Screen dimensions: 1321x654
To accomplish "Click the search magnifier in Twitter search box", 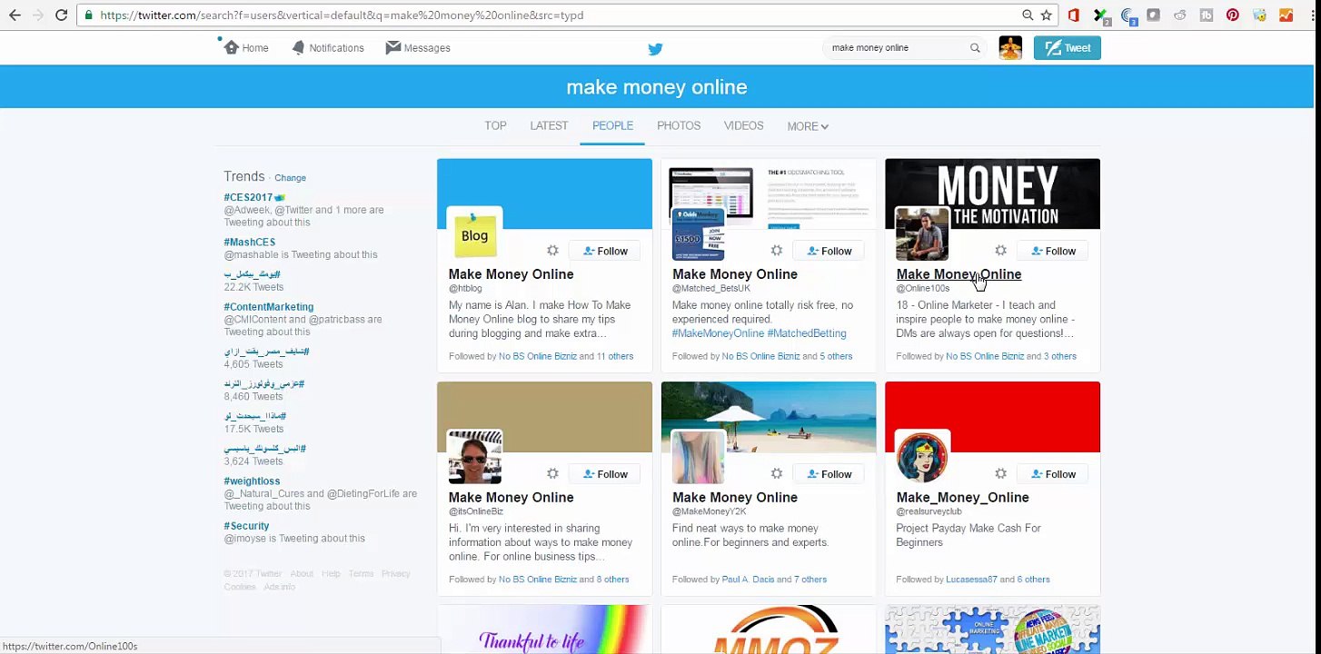I will tap(975, 48).
